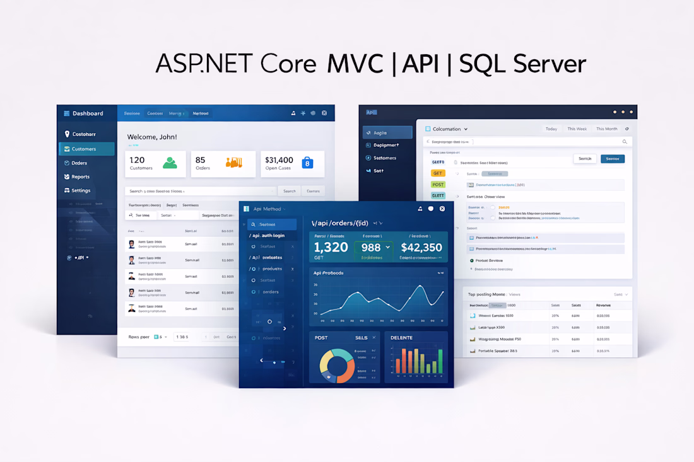Select the orange GET method badge

[x=438, y=173]
